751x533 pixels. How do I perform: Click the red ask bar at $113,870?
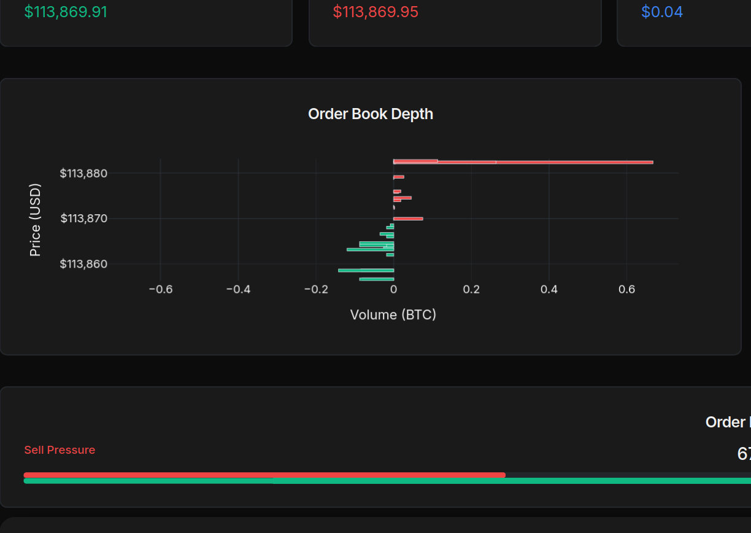[408, 219]
